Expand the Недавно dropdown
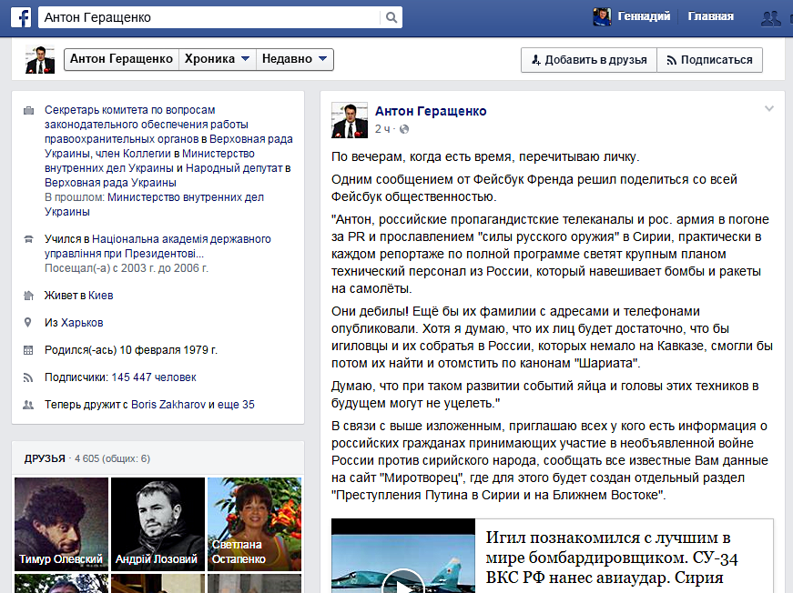Viewport: 793px width, 593px height. pos(295,60)
